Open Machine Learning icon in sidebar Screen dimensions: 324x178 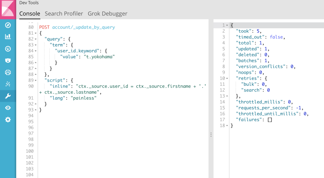pyautogui.click(x=8, y=72)
